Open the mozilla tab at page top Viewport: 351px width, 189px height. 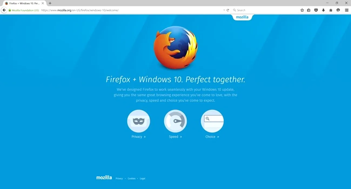(x=242, y=17)
